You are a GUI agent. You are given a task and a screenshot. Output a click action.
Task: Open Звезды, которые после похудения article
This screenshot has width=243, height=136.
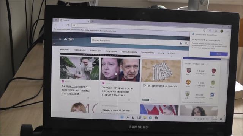tap(117, 91)
